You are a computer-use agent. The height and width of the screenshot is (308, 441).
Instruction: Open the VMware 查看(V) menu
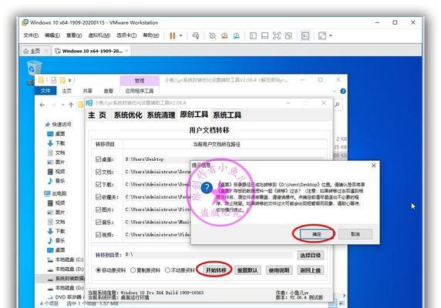tap(74, 35)
